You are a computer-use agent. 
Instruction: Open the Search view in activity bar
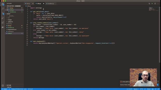coord(3,8)
